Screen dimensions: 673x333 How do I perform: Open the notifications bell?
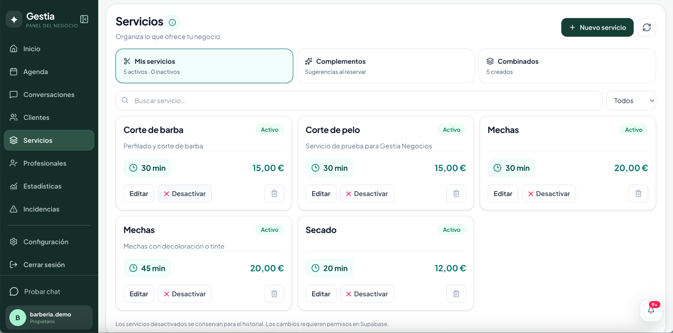click(651, 310)
